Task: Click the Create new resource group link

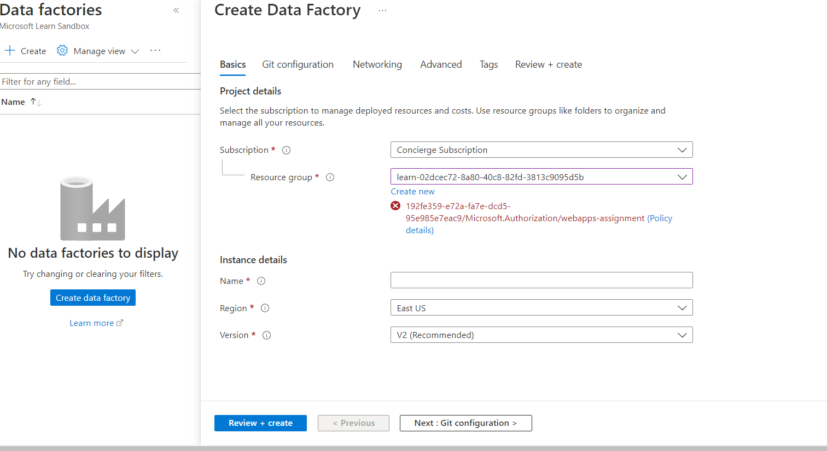Action: pyautogui.click(x=412, y=192)
